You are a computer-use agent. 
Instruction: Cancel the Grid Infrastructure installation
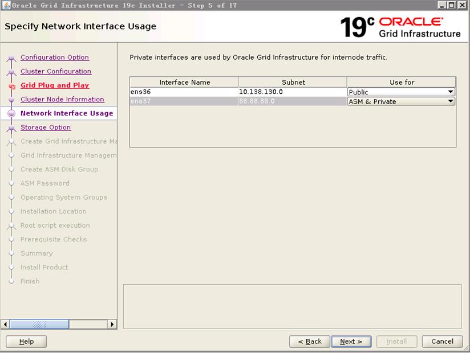pos(442,342)
